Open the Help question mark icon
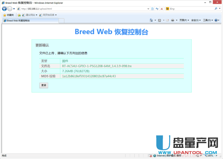 coord(216,20)
